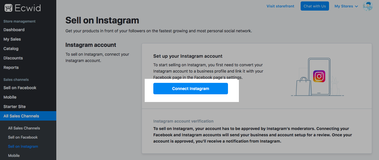The height and width of the screenshot is (160, 379).
Task: Open the Chat with Us button
Action: pos(315,6)
